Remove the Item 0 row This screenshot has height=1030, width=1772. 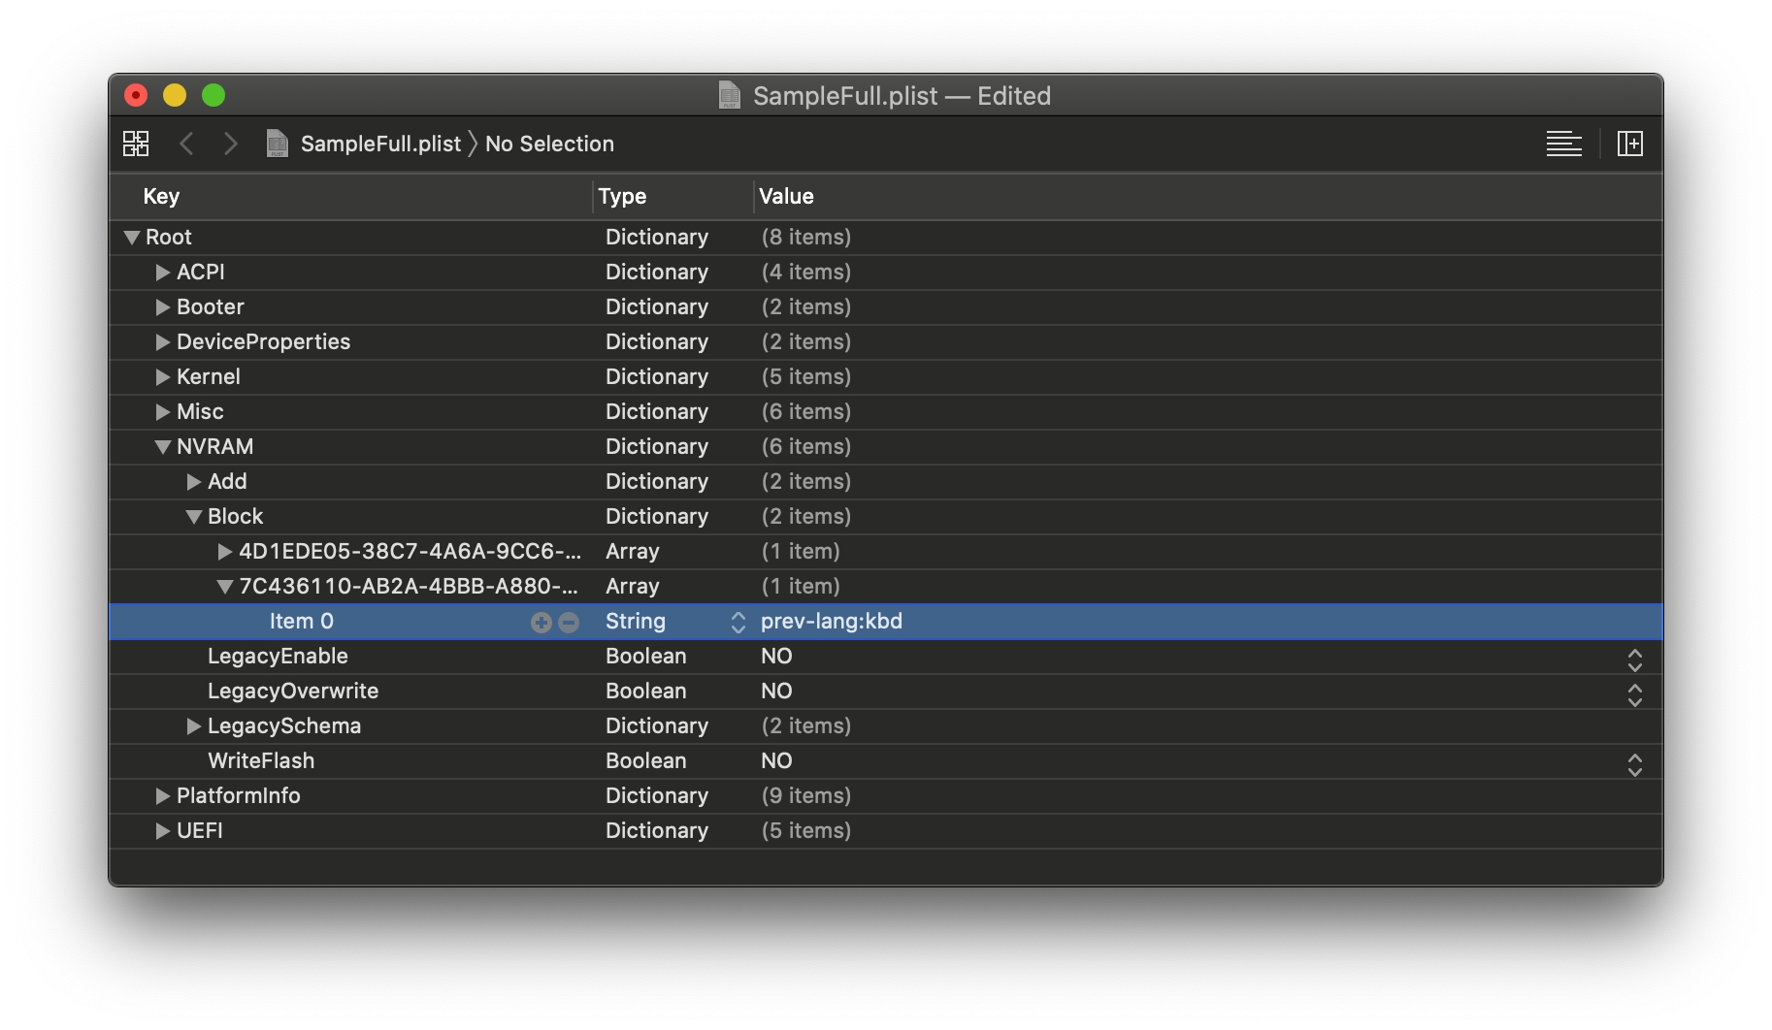(570, 623)
